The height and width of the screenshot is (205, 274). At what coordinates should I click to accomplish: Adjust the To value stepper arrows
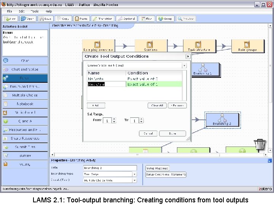pos(141,120)
